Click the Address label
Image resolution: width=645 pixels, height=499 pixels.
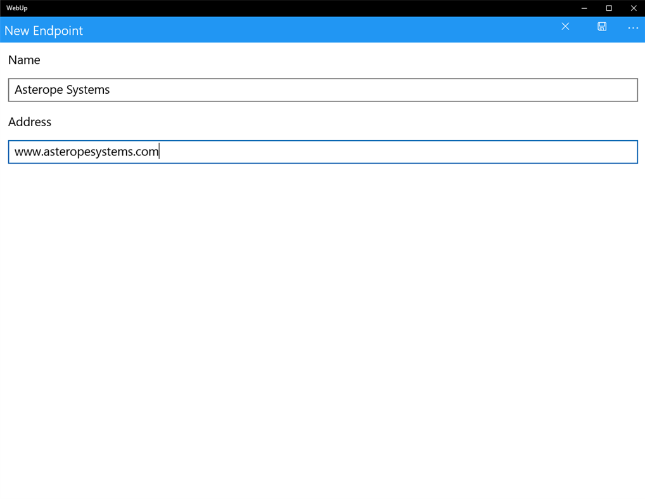[30, 122]
